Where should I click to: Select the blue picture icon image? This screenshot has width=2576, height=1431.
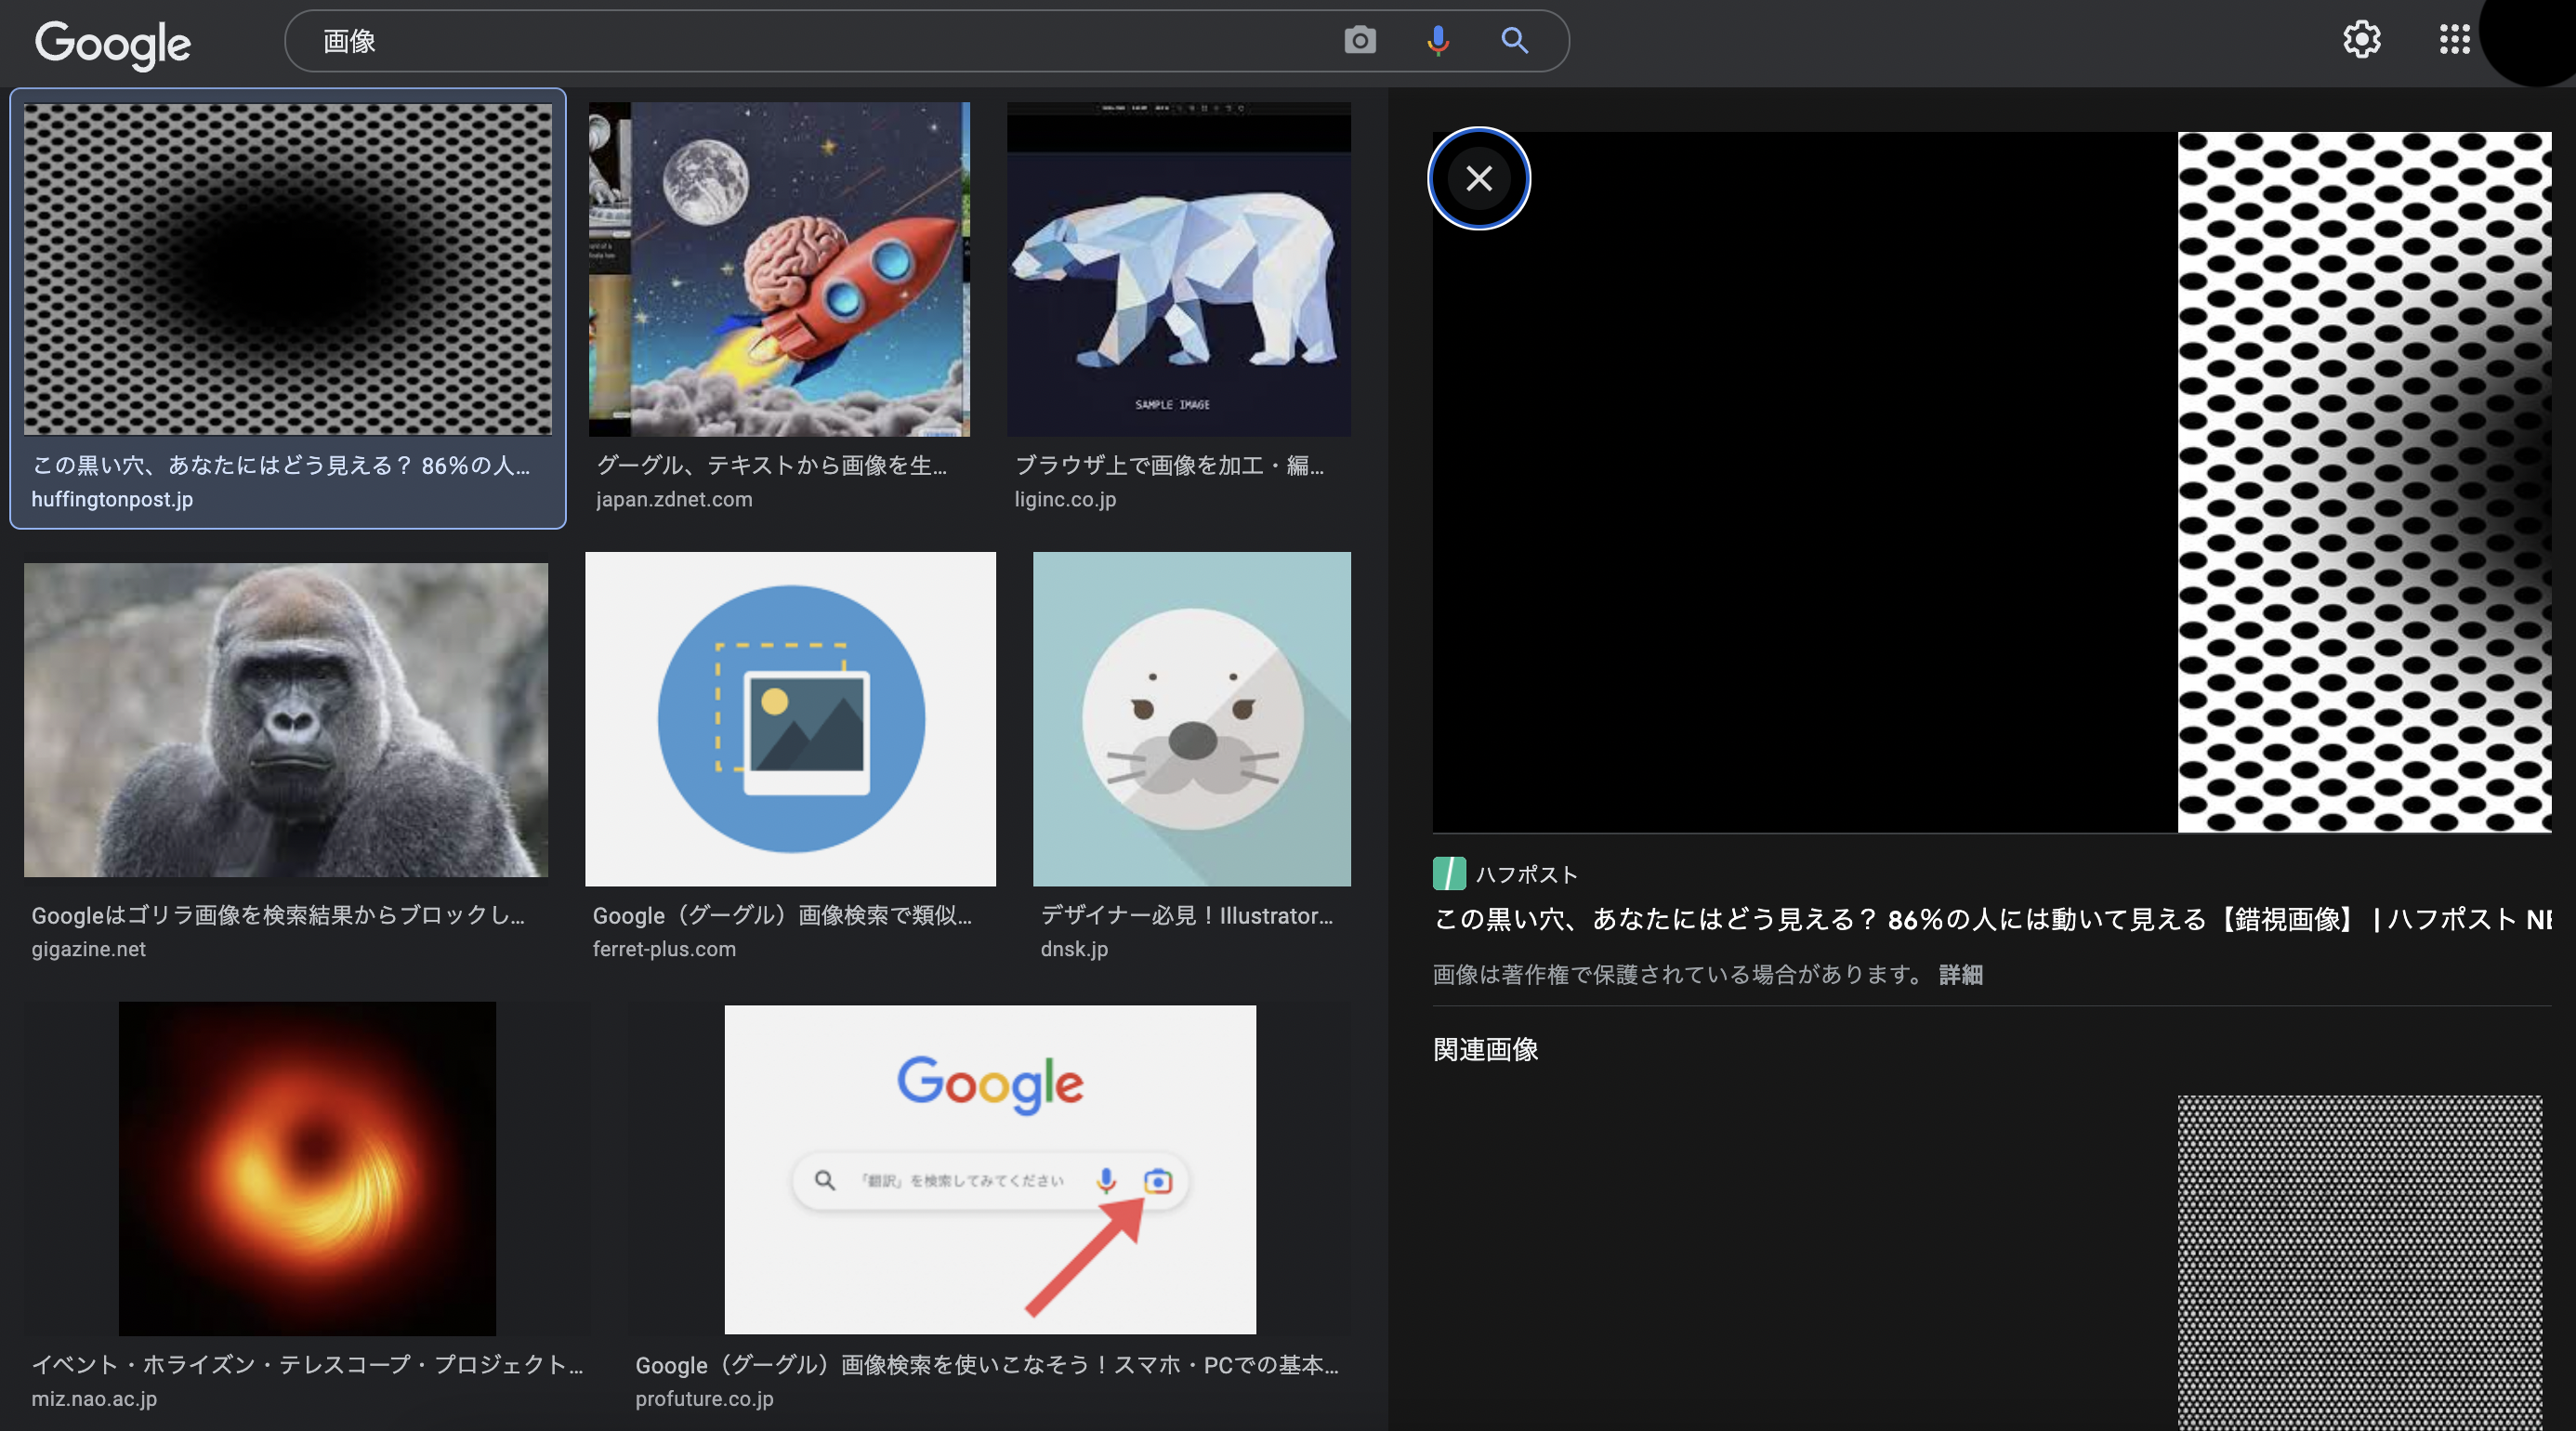coord(790,719)
